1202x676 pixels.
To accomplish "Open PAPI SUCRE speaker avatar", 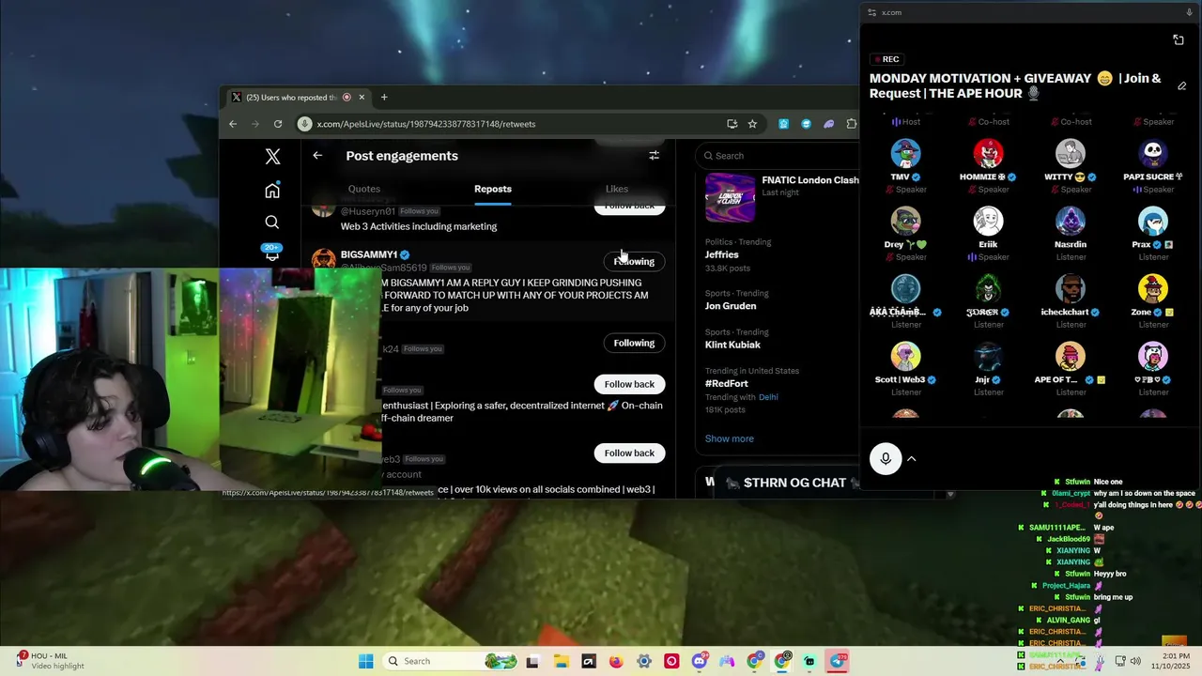I will point(1153,153).
